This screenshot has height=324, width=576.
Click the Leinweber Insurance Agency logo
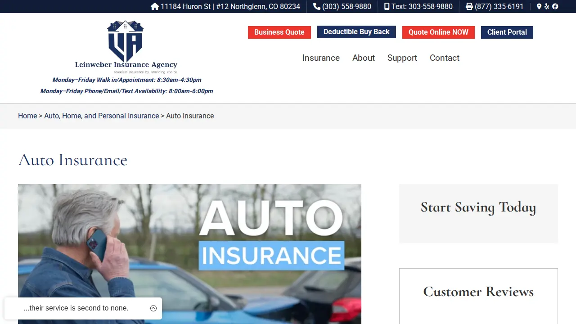[x=126, y=47]
